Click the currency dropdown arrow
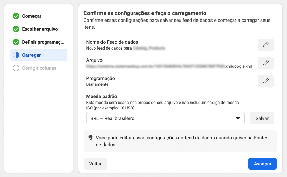Viewport: 287px width, 177px height. (238, 118)
